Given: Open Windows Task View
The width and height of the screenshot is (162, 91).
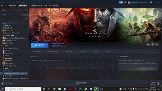Looking at the screenshot, I should [x=49, y=89].
